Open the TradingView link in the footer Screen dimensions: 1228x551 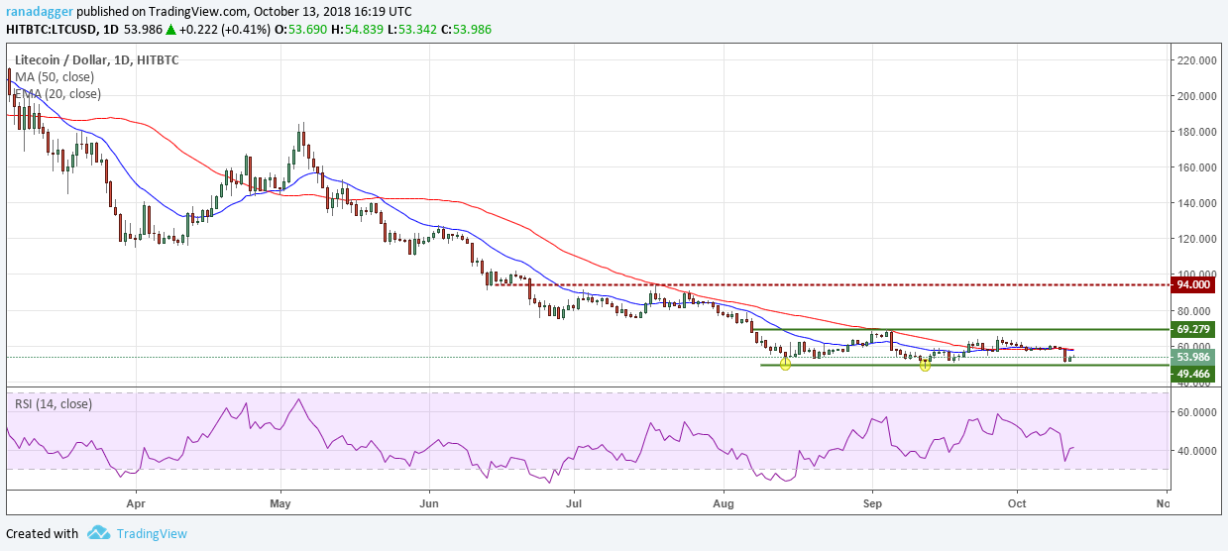pos(152,533)
